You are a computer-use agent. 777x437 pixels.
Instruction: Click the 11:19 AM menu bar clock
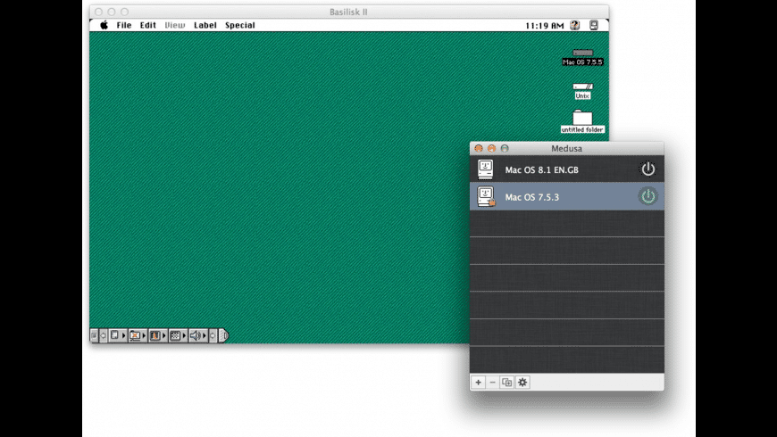tap(544, 26)
